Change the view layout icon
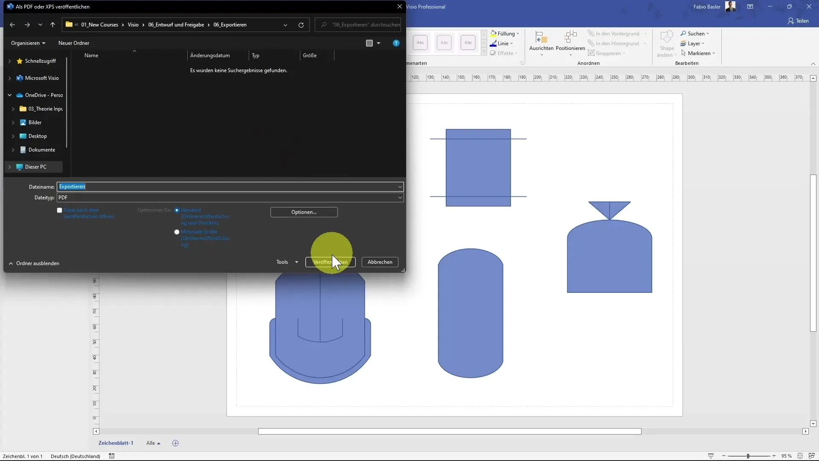 click(369, 43)
